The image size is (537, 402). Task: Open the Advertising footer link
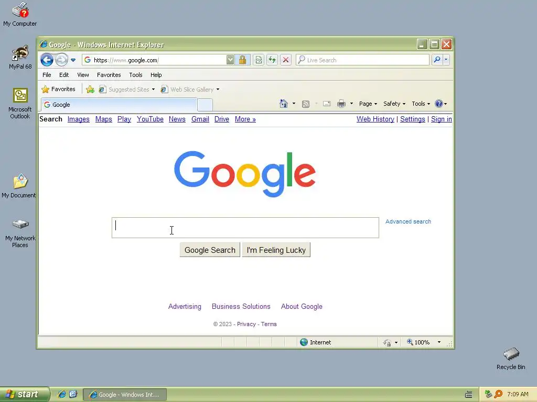click(x=185, y=307)
